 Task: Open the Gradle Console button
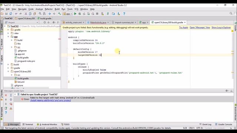point(224,125)
